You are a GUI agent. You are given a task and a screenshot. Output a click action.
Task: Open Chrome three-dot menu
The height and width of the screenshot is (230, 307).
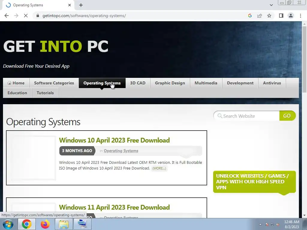point(300,16)
